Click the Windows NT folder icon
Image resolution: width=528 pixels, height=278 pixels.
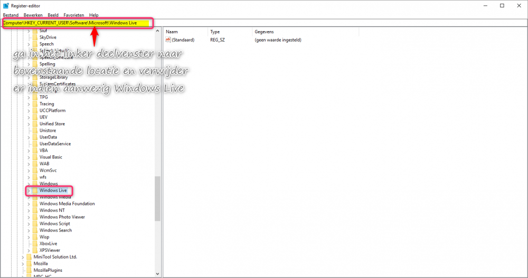click(x=35, y=211)
